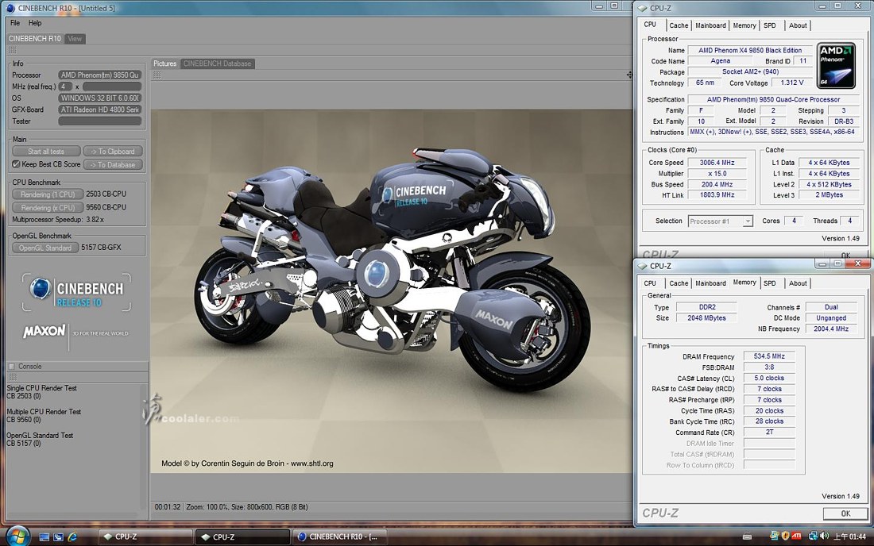Select the CINEBENCH R10 panel tab
Viewport: 874px width, 546px height.
point(34,38)
